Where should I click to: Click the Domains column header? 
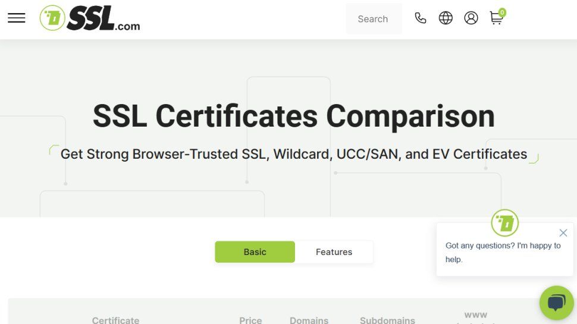[x=309, y=320]
